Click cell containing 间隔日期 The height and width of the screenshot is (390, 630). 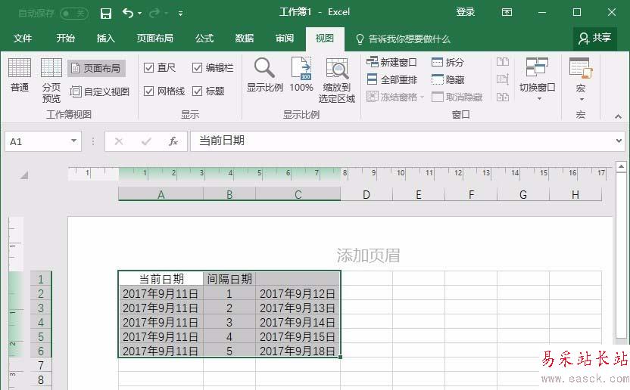point(229,278)
